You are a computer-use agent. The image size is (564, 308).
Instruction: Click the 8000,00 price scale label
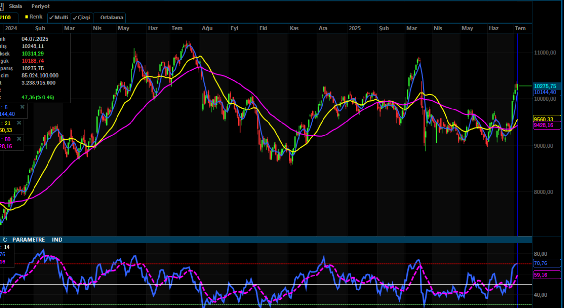pos(543,192)
